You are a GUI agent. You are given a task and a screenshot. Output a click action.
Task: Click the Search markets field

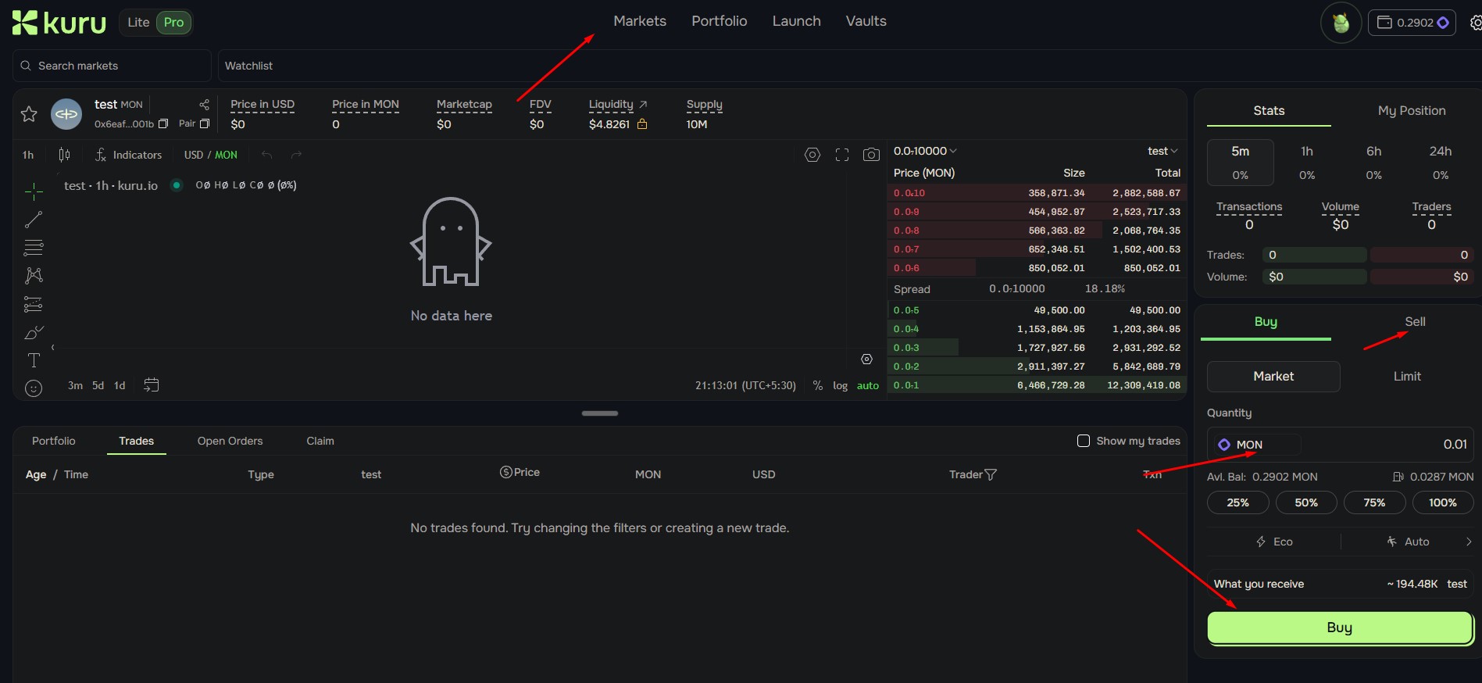pos(112,66)
